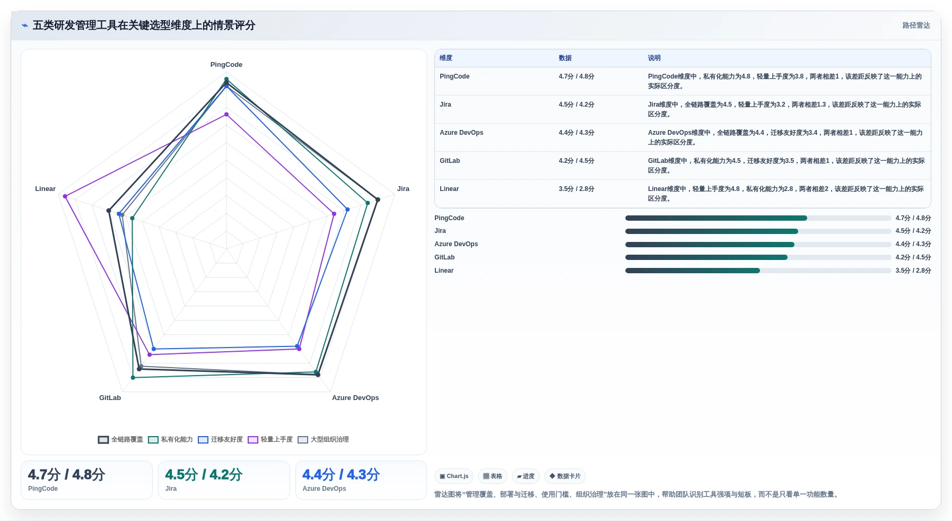Click the Azure DevOps radar axis label
This screenshot has width=952, height=521.
355,398
